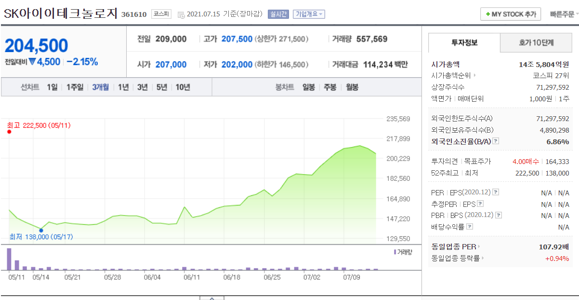Click the purple 거래량 legend marker
Image resolution: width=579 pixels, height=300 pixels.
[x=395, y=252]
